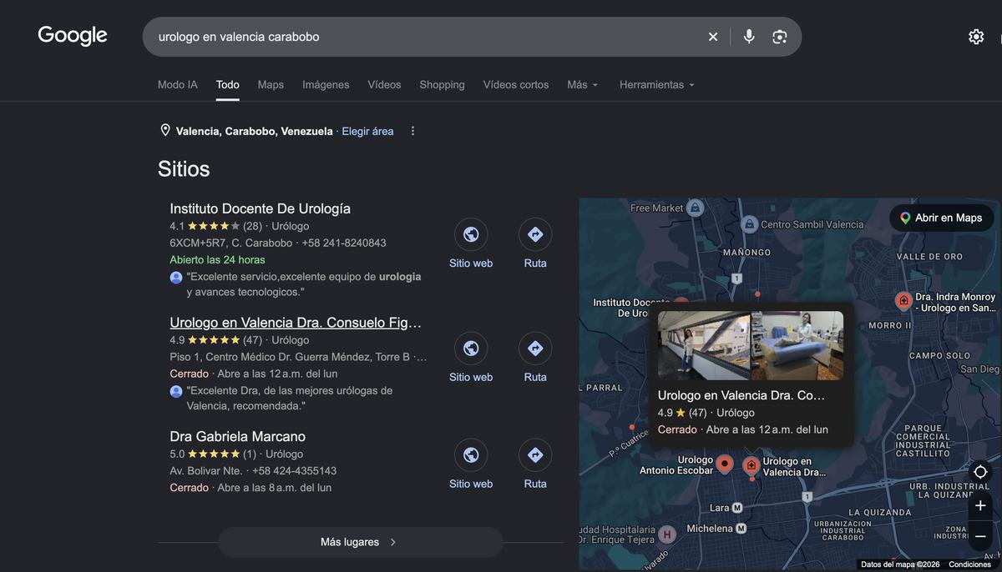Select the Urologo en Valencia Dra map pin
The width and height of the screenshot is (1002, 572).
pos(751,464)
